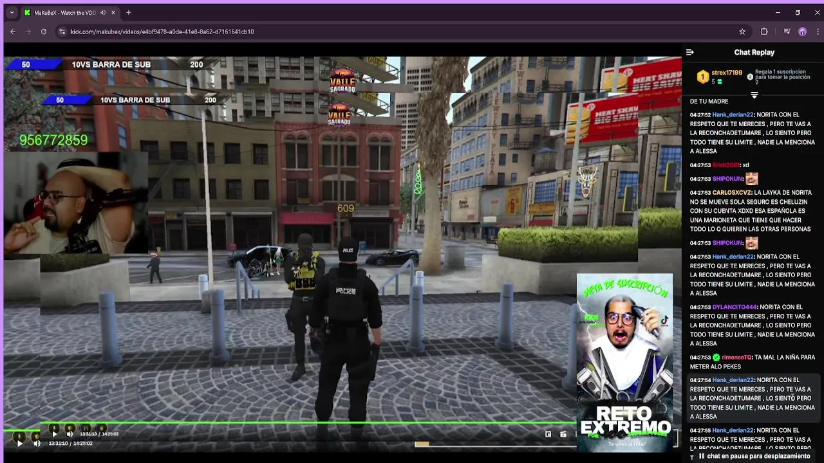
Task: Open the tab search dropdown arrow
Action: coord(12,12)
